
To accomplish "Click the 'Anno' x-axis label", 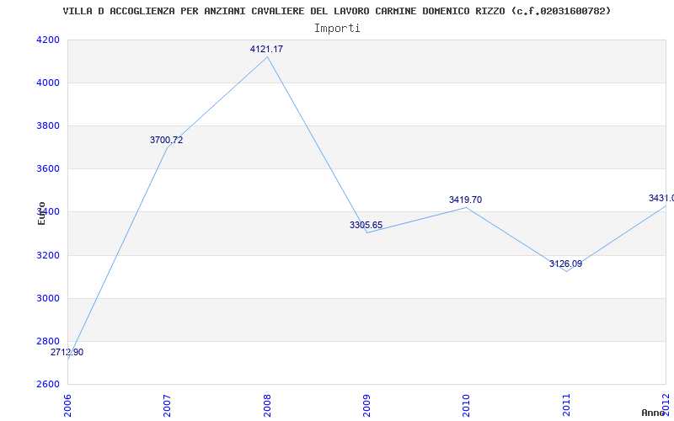I will click(654, 413).
